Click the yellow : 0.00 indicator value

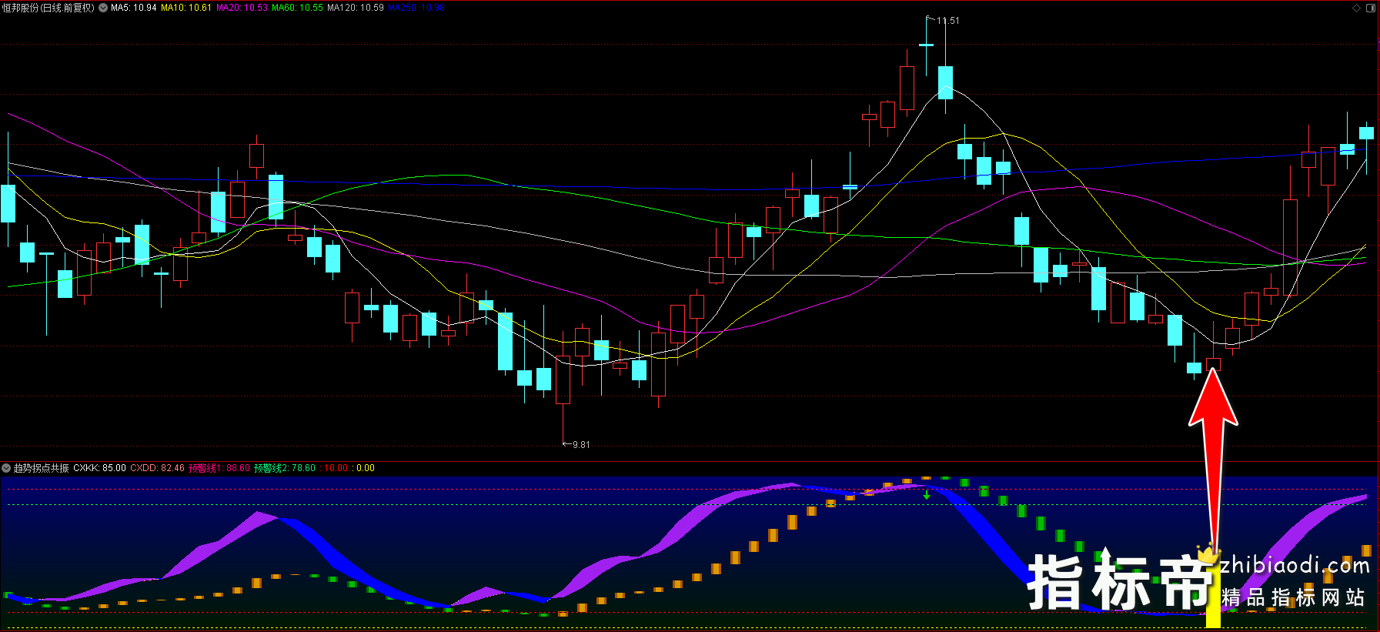click(x=363, y=468)
